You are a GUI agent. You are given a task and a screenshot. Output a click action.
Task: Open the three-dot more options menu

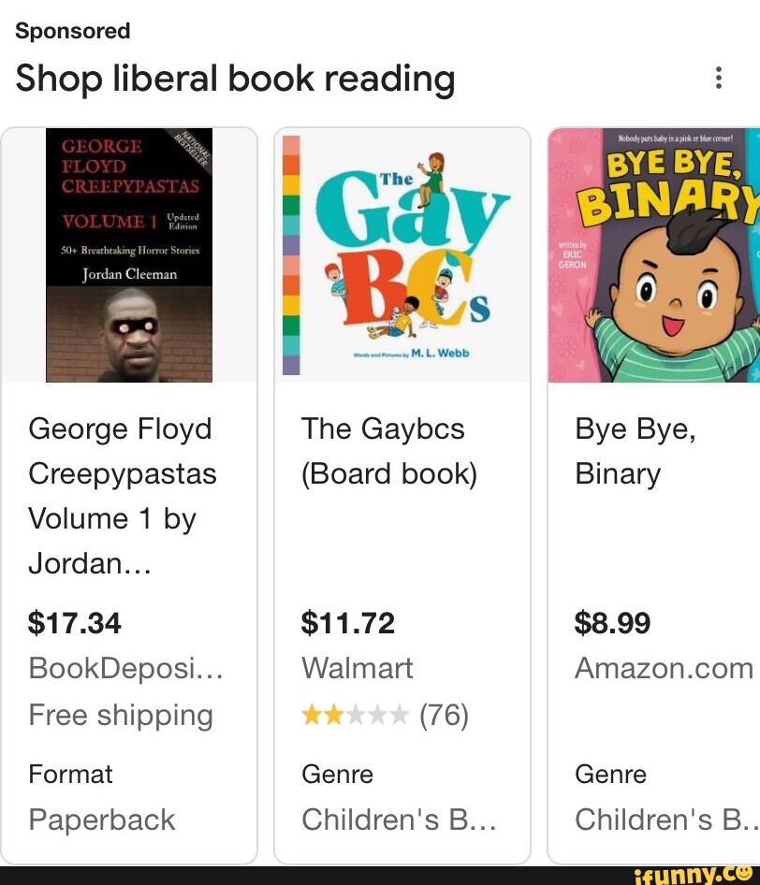point(718,79)
